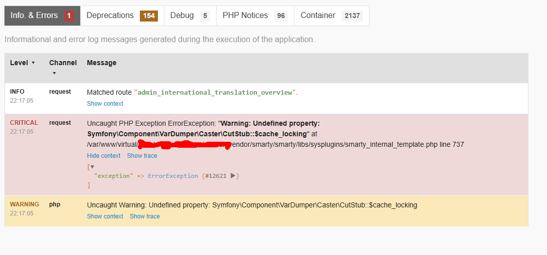Switch to the PHP Notices tab
547x255 pixels.
(255, 16)
